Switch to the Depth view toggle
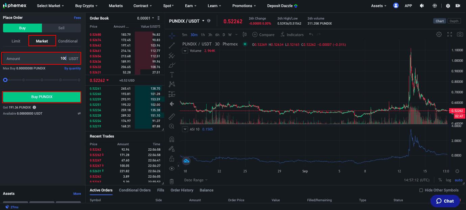Viewport: 466px width, 210px height. [454, 21]
